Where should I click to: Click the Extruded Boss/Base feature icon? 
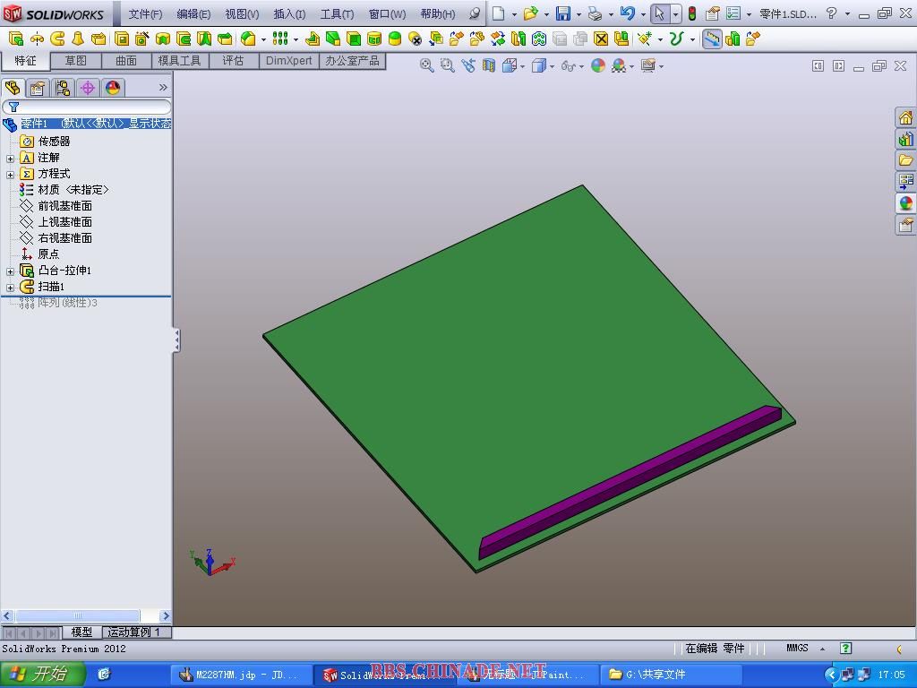coord(15,39)
